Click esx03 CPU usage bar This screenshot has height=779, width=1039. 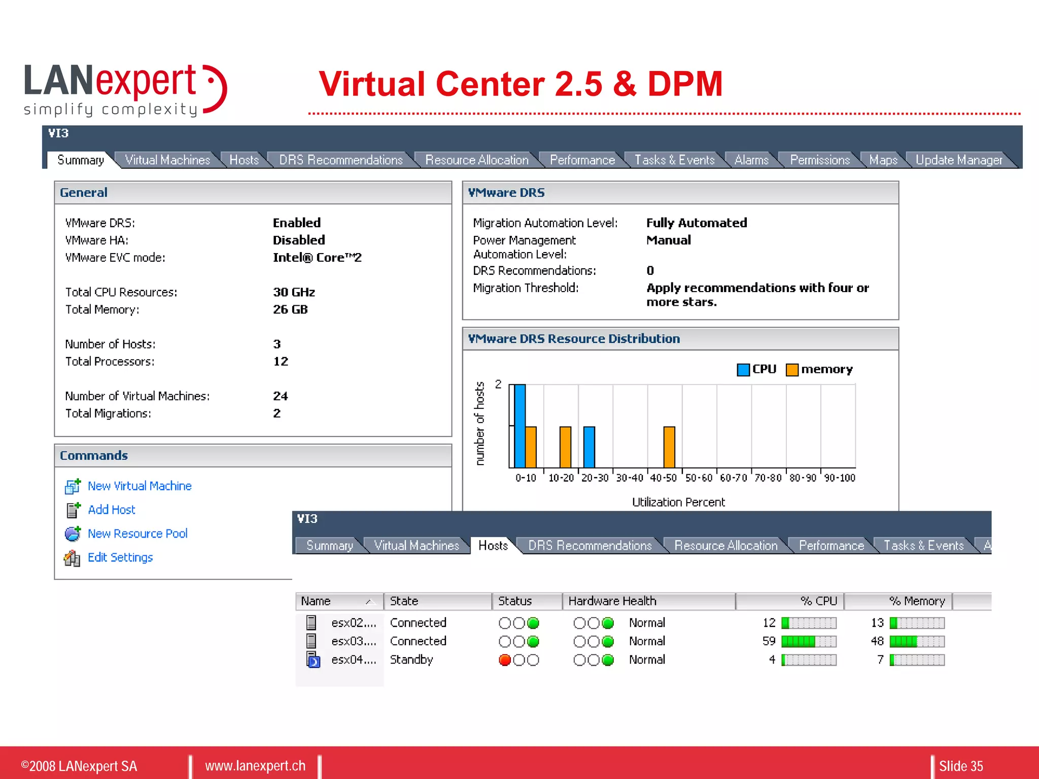click(809, 642)
